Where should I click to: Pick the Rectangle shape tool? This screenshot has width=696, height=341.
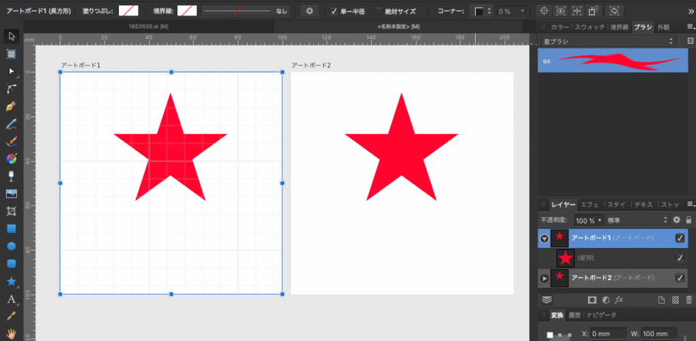[x=11, y=229]
